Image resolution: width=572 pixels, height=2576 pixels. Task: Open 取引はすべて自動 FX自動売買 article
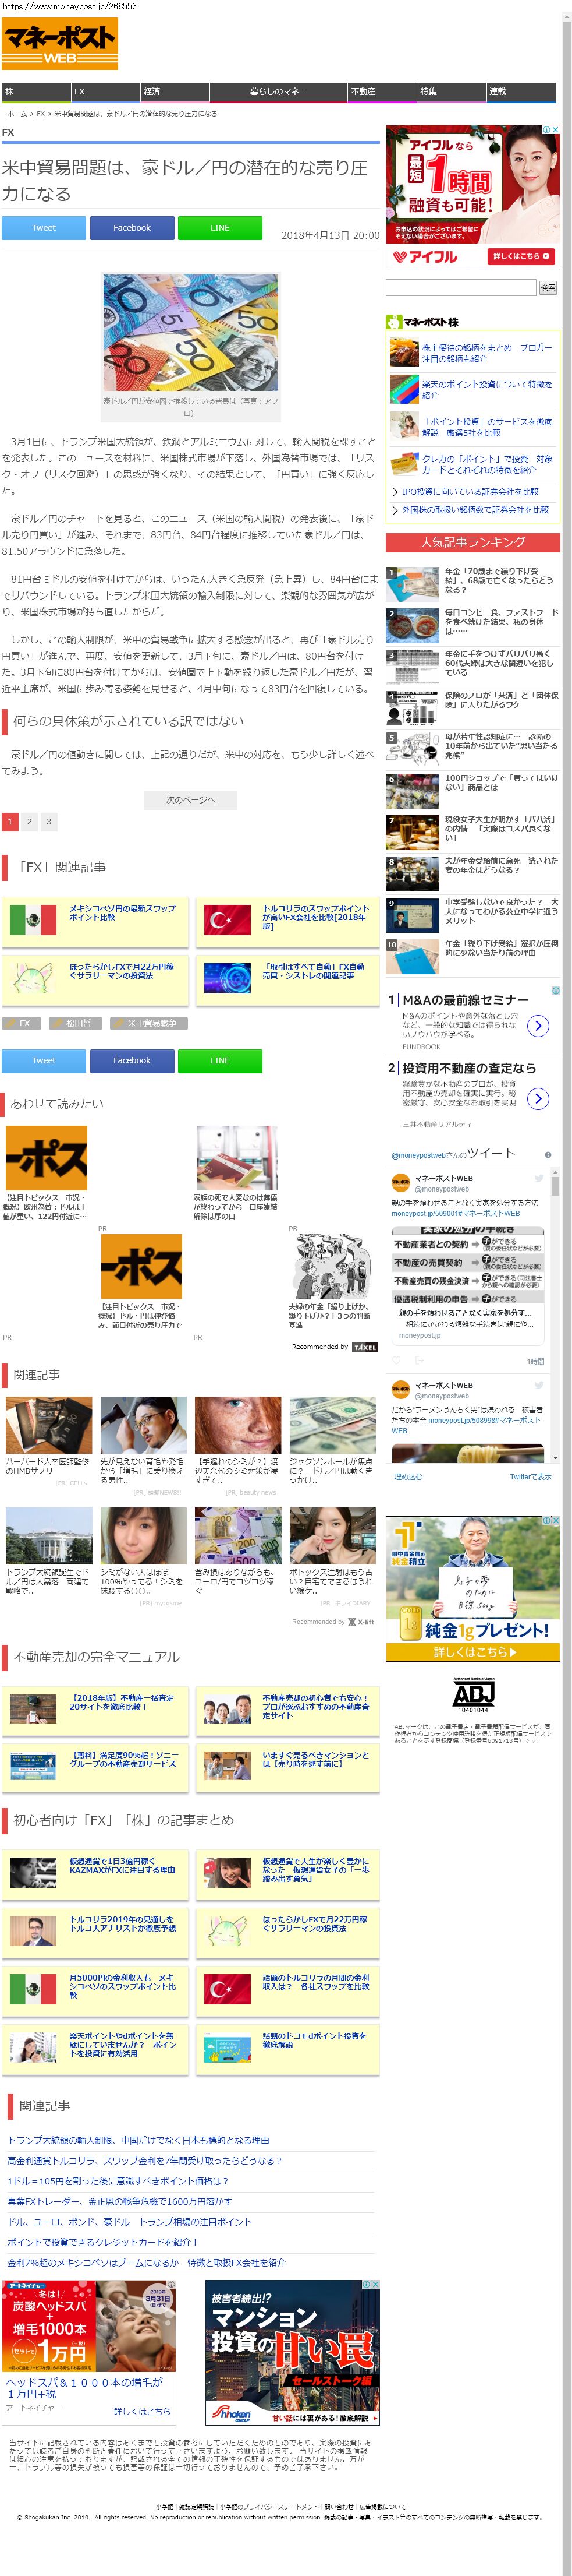[287, 980]
